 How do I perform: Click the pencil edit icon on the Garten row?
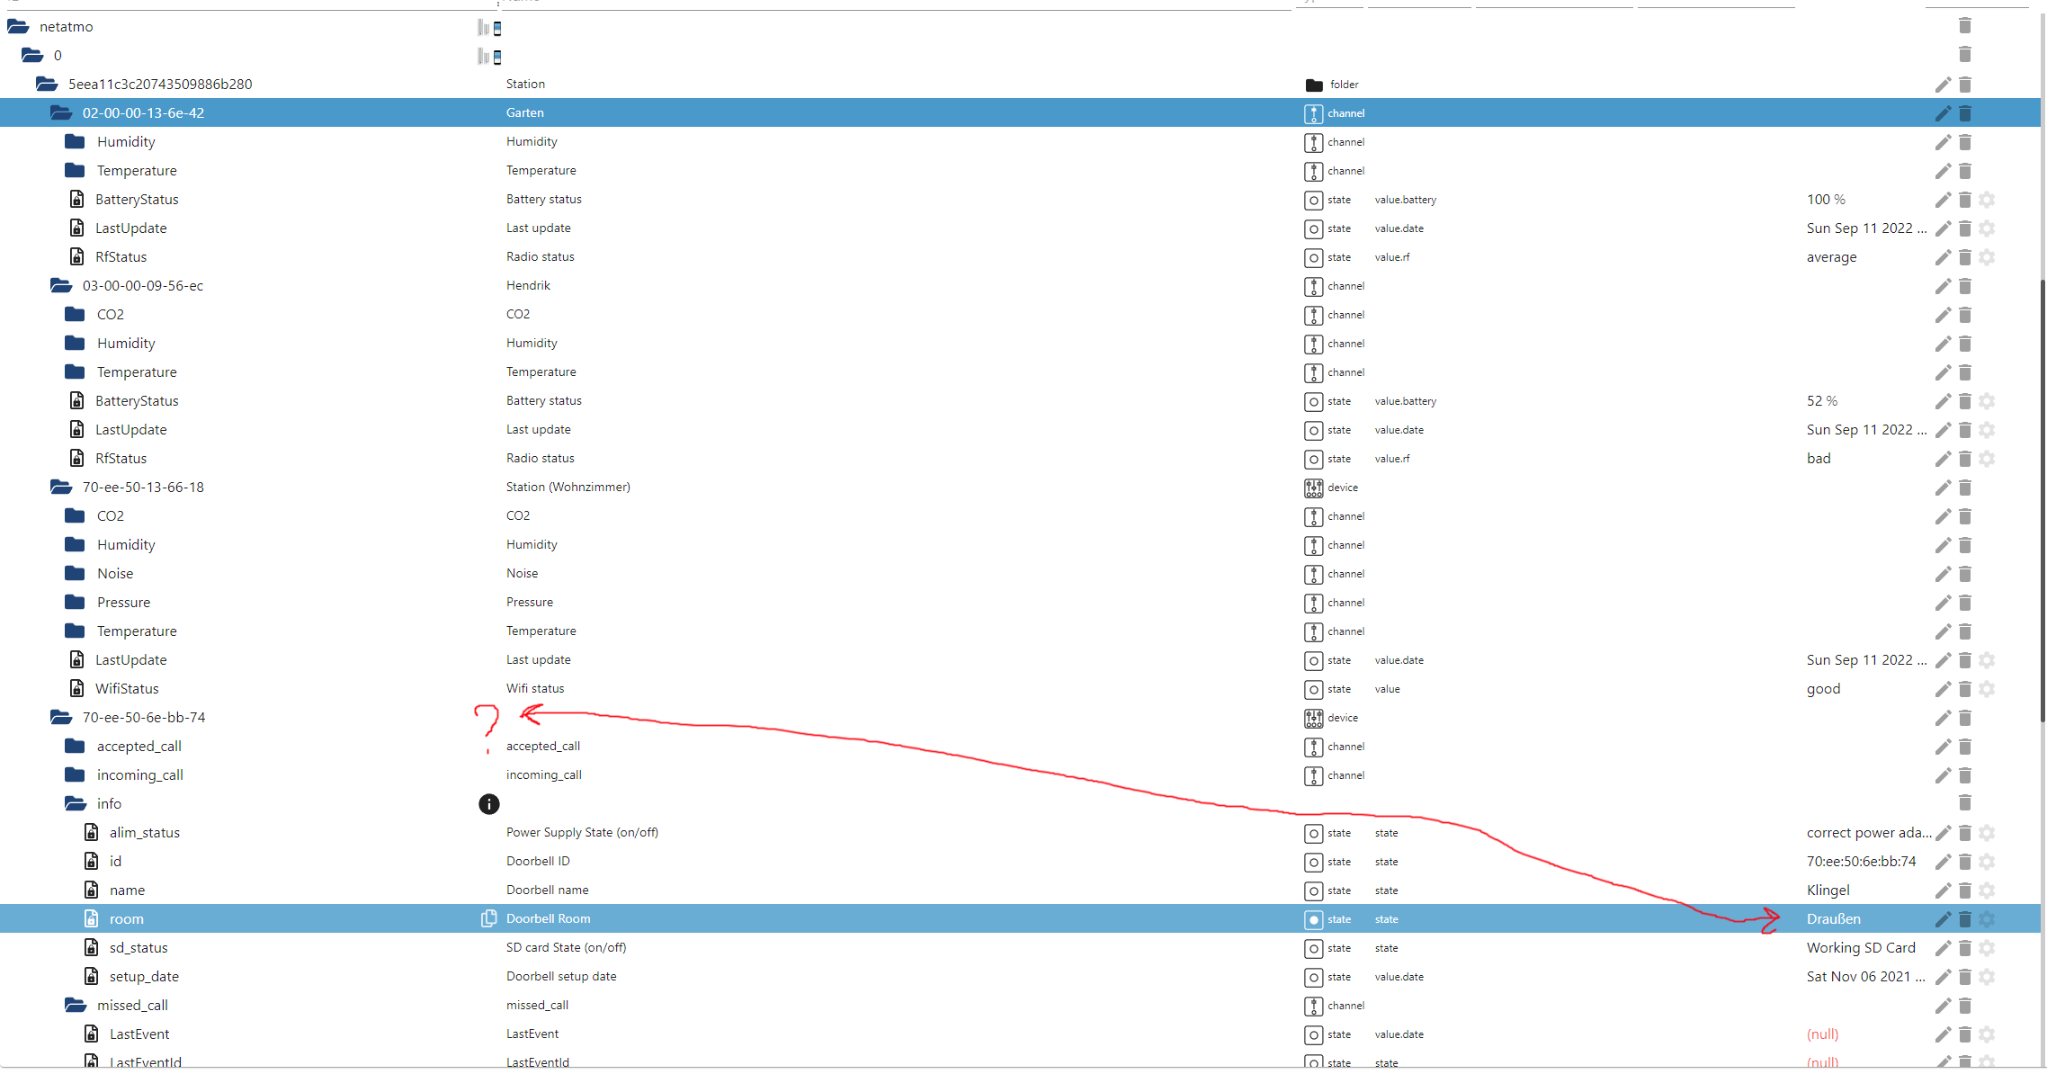(1943, 113)
